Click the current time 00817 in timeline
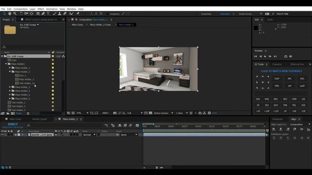 [x=13, y=124]
